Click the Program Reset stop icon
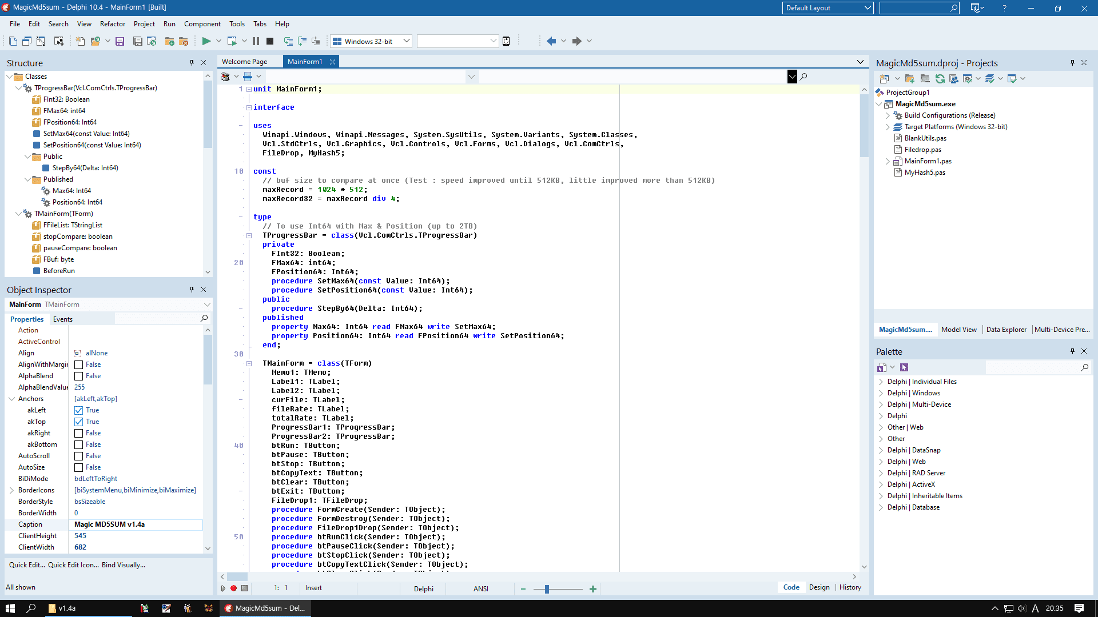 pyautogui.click(x=270, y=41)
